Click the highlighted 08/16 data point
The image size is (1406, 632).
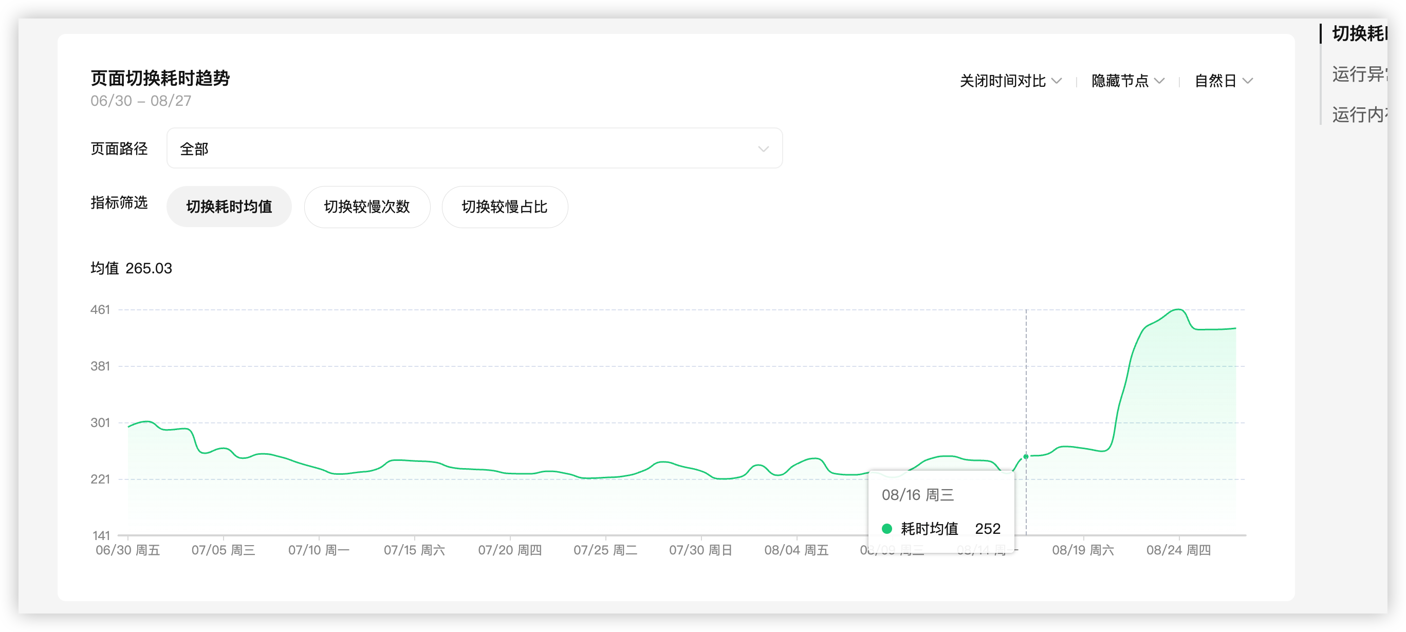click(1026, 457)
